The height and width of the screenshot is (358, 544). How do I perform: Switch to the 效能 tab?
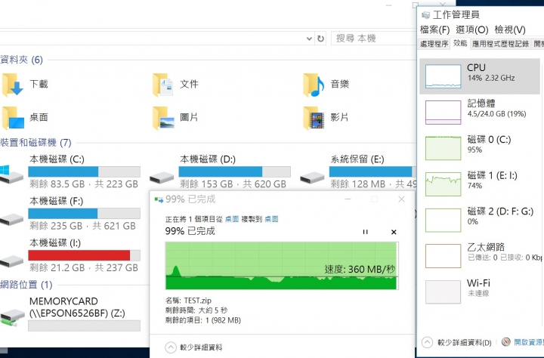(x=460, y=43)
